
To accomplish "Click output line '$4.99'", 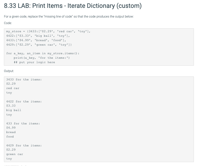I will 11,128.
